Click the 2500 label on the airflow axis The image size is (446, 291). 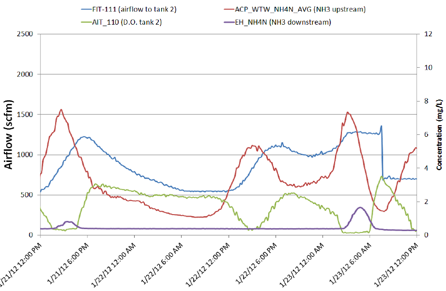(x=25, y=34)
